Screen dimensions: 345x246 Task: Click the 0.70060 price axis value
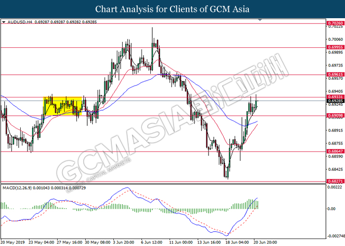336,39
